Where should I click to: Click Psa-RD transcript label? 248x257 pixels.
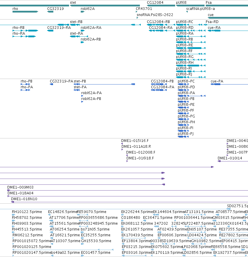point(212,22)
